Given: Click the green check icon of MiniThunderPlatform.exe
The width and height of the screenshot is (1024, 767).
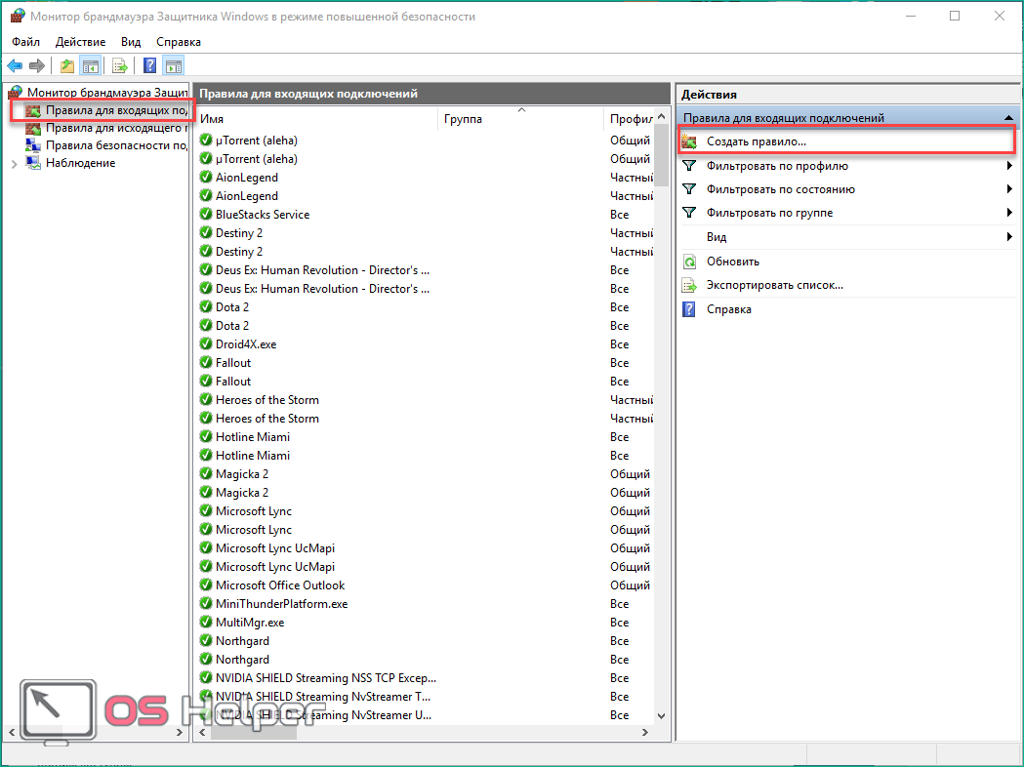Looking at the screenshot, I should coord(206,604).
